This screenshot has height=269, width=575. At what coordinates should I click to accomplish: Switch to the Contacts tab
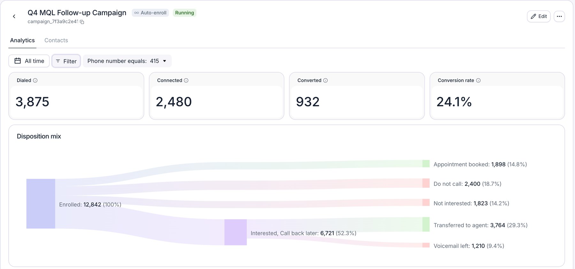click(x=56, y=40)
